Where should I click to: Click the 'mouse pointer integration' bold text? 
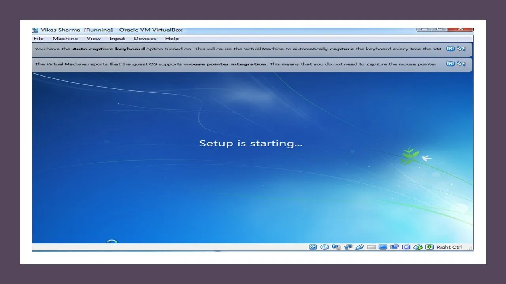tap(225, 64)
